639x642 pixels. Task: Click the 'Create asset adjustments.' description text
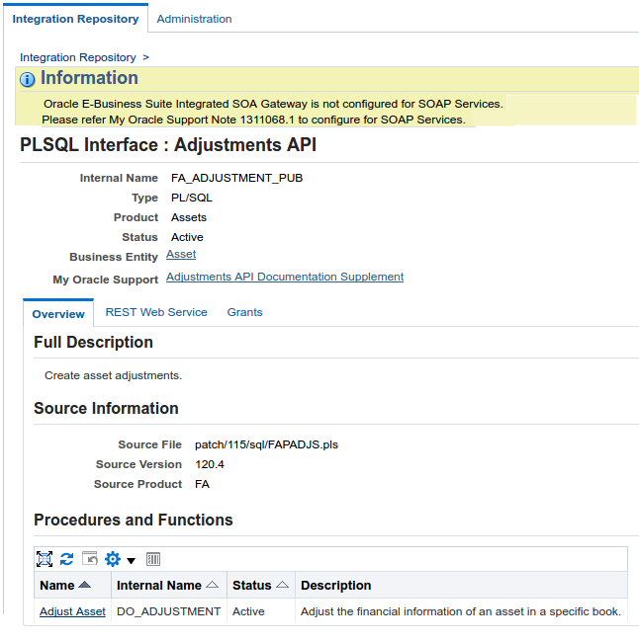113,375
